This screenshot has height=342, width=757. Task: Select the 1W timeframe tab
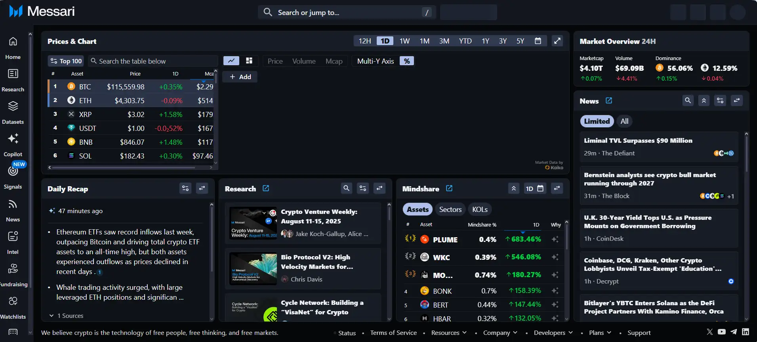tap(404, 41)
